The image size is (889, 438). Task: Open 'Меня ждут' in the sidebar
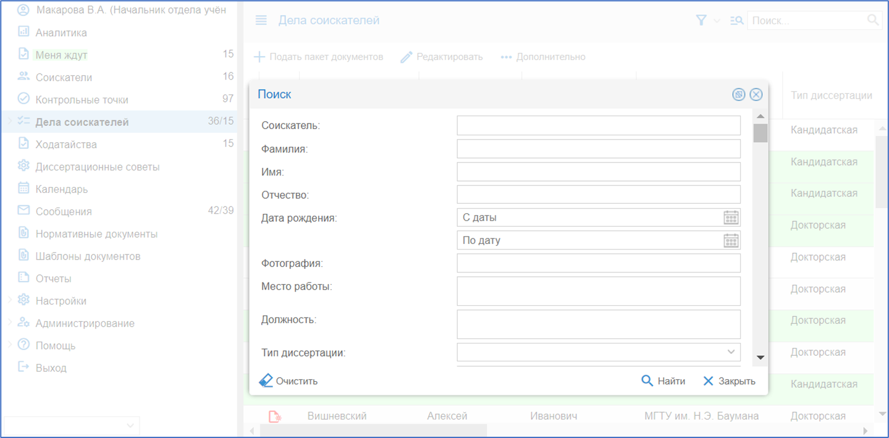[61, 55]
